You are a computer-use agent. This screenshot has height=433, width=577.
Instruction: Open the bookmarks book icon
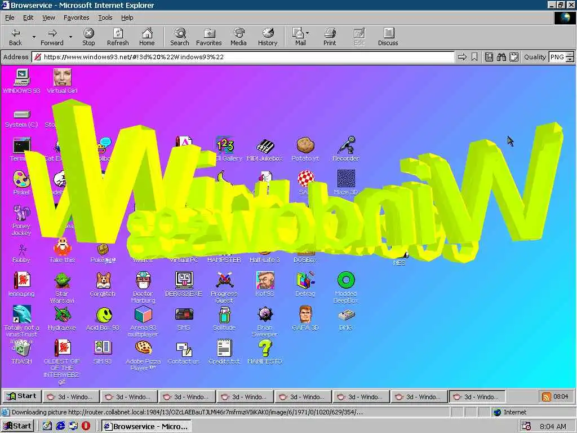[x=489, y=57]
